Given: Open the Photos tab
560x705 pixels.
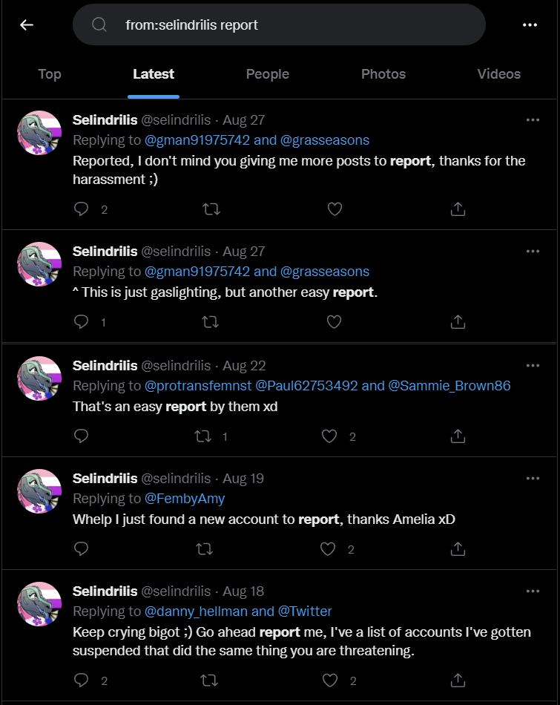Looking at the screenshot, I should click(383, 73).
